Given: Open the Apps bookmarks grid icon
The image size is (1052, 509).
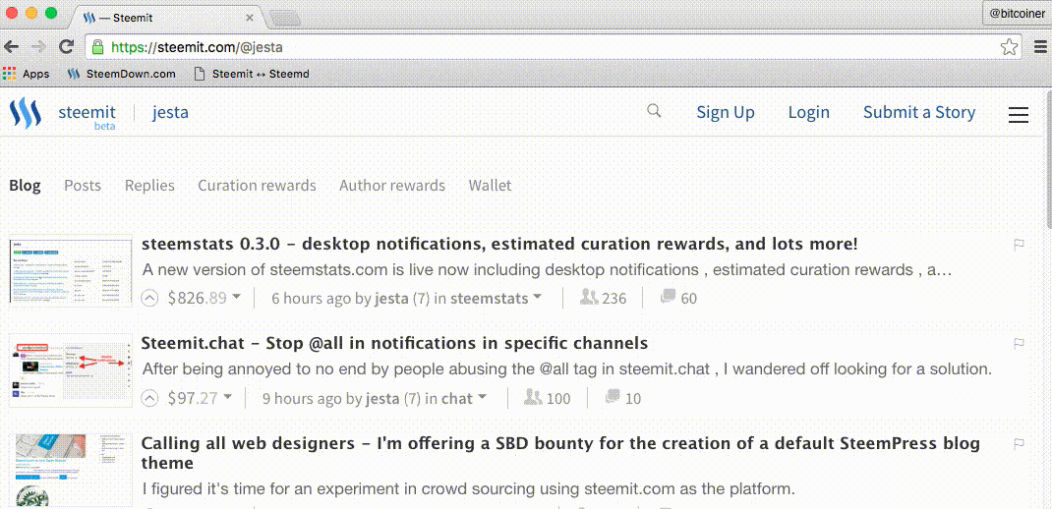Looking at the screenshot, I should (10, 73).
